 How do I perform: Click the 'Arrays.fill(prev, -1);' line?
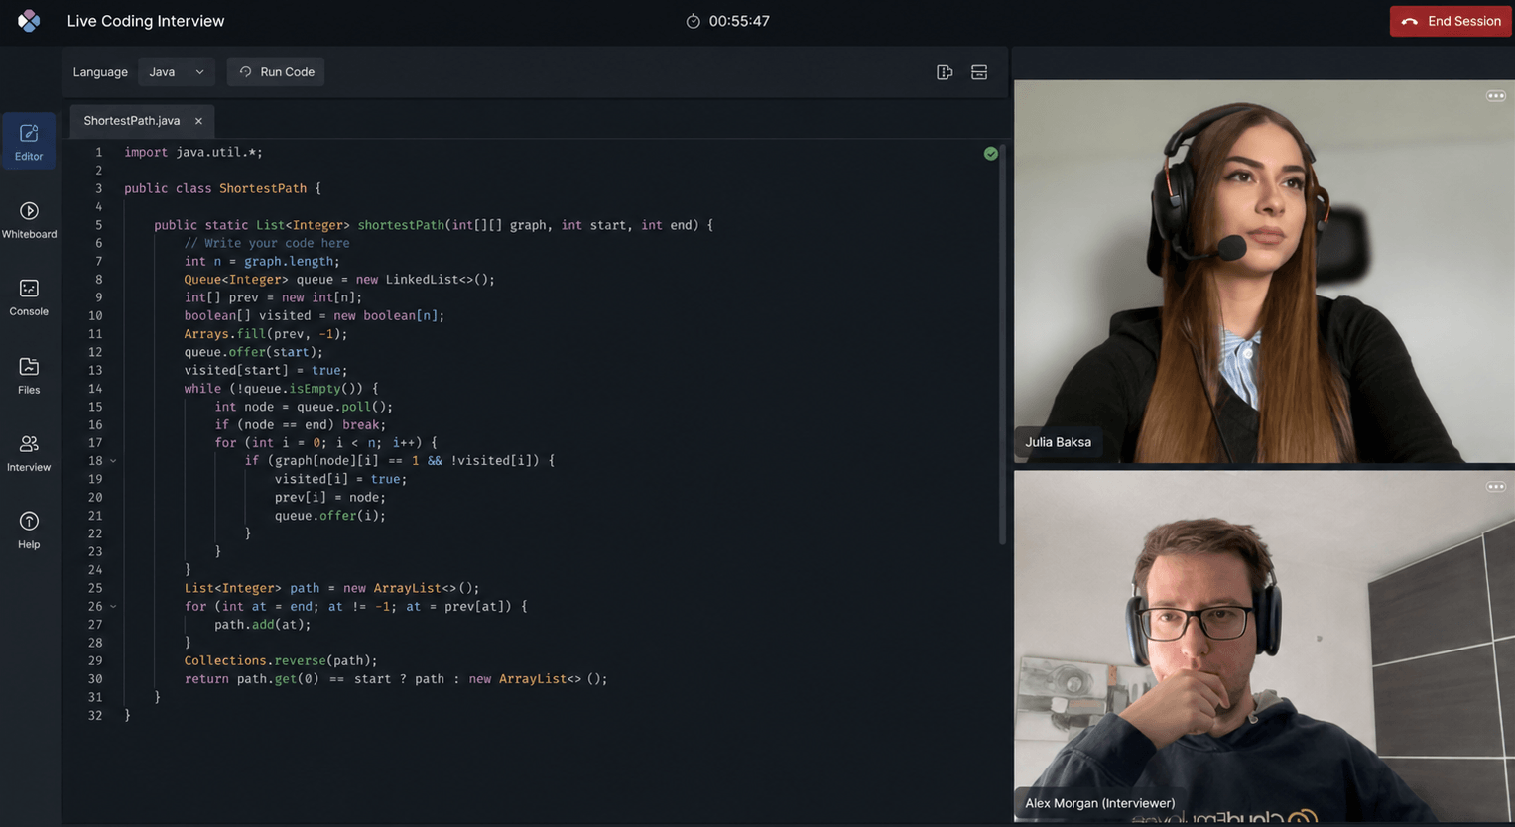266,334
